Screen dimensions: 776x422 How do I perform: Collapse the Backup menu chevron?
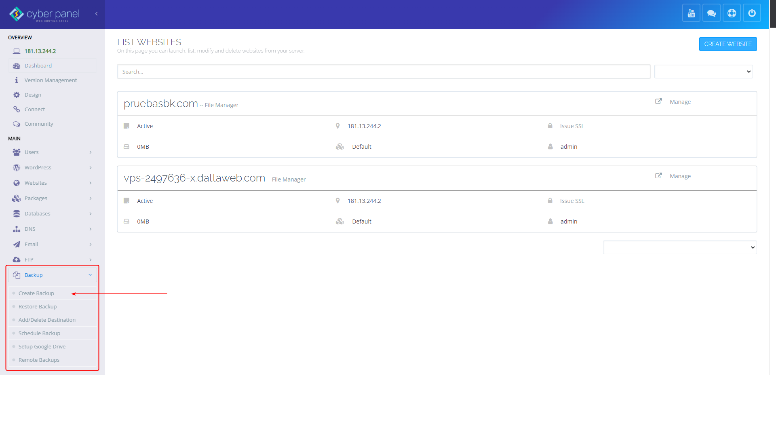pos(90,275)
